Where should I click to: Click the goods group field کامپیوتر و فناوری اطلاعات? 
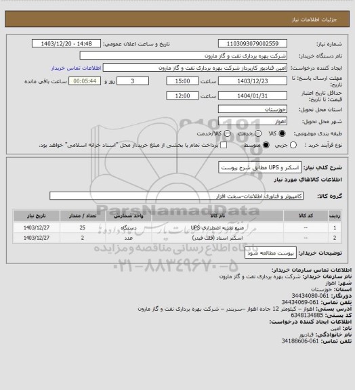[176, 196]
